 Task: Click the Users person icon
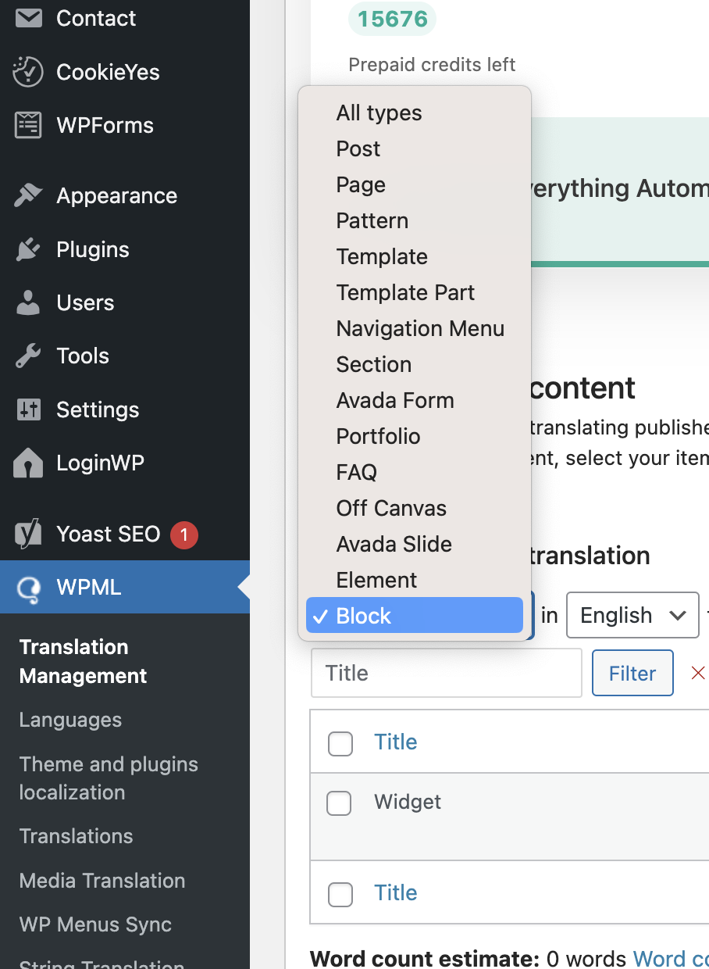(x=29, y=302)
